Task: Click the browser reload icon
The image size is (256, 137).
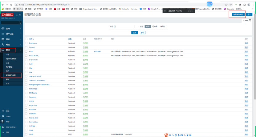Action: pos(11,5)
